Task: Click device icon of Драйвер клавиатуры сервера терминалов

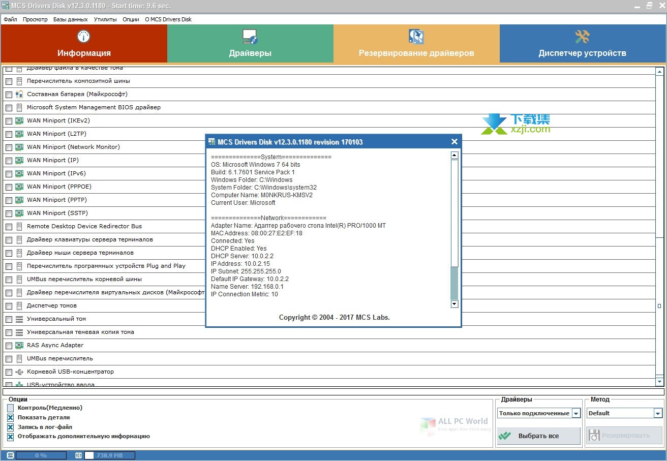Action: tap(19, 239)
